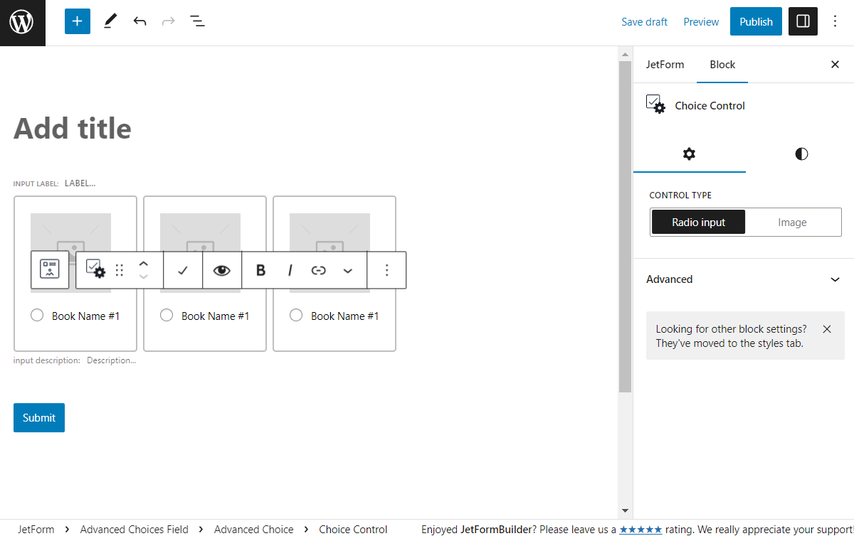Viewport: 854px width, 536px height.
Task: Select the pencil Tools icon
Action: 110,21
